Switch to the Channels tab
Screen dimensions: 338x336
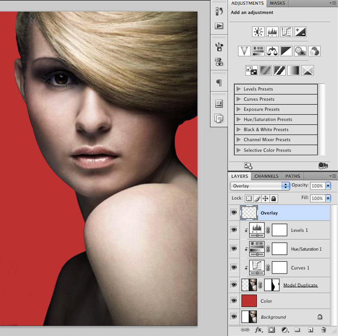(x=266, y=176)
